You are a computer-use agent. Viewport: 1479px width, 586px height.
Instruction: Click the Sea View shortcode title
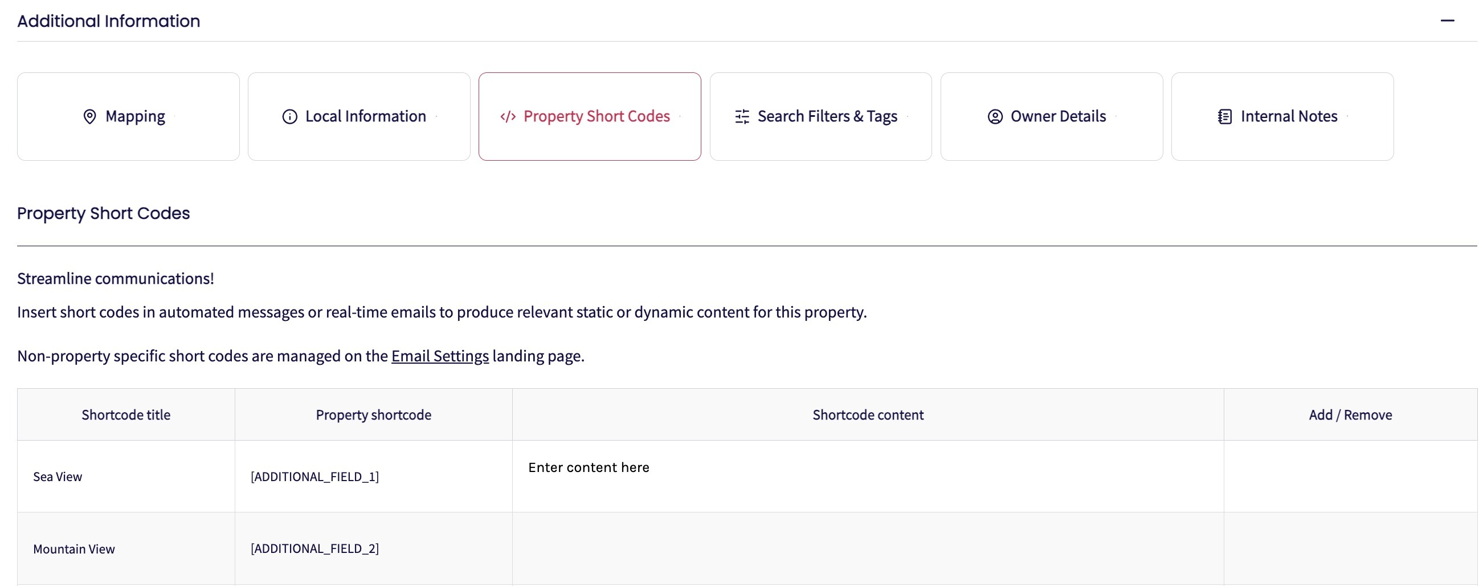(x=58, y=477)
